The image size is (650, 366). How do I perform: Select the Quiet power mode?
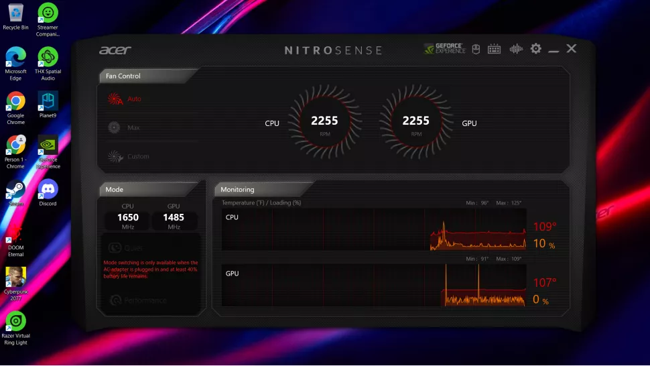125,248
